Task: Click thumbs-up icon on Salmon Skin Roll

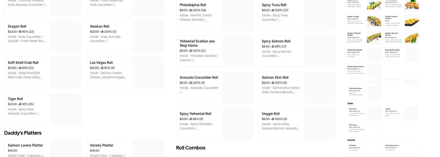Action: point(273,83)
